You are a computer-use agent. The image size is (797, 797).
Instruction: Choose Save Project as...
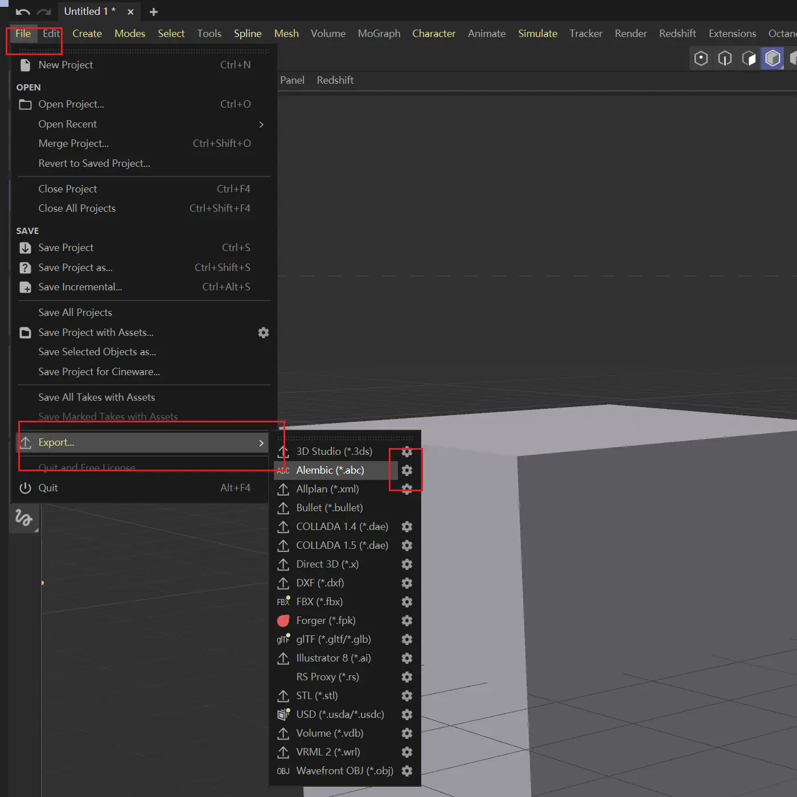coord(141,268)
